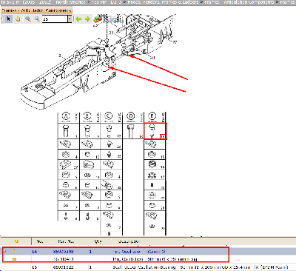Click the circled C column header
296x271 pixels.
(x=109, y=116)
